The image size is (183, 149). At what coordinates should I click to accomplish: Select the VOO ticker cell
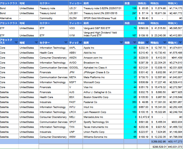pos(76,28)
